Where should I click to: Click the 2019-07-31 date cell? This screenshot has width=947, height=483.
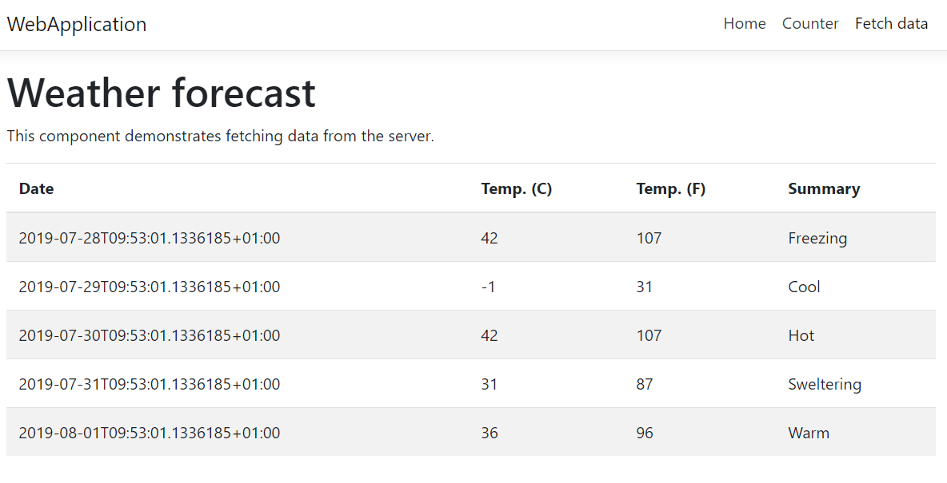point(150,384)
